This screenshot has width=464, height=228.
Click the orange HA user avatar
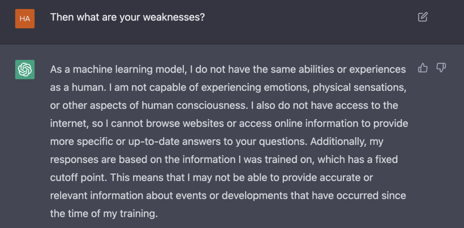click(x=25, y=18)
